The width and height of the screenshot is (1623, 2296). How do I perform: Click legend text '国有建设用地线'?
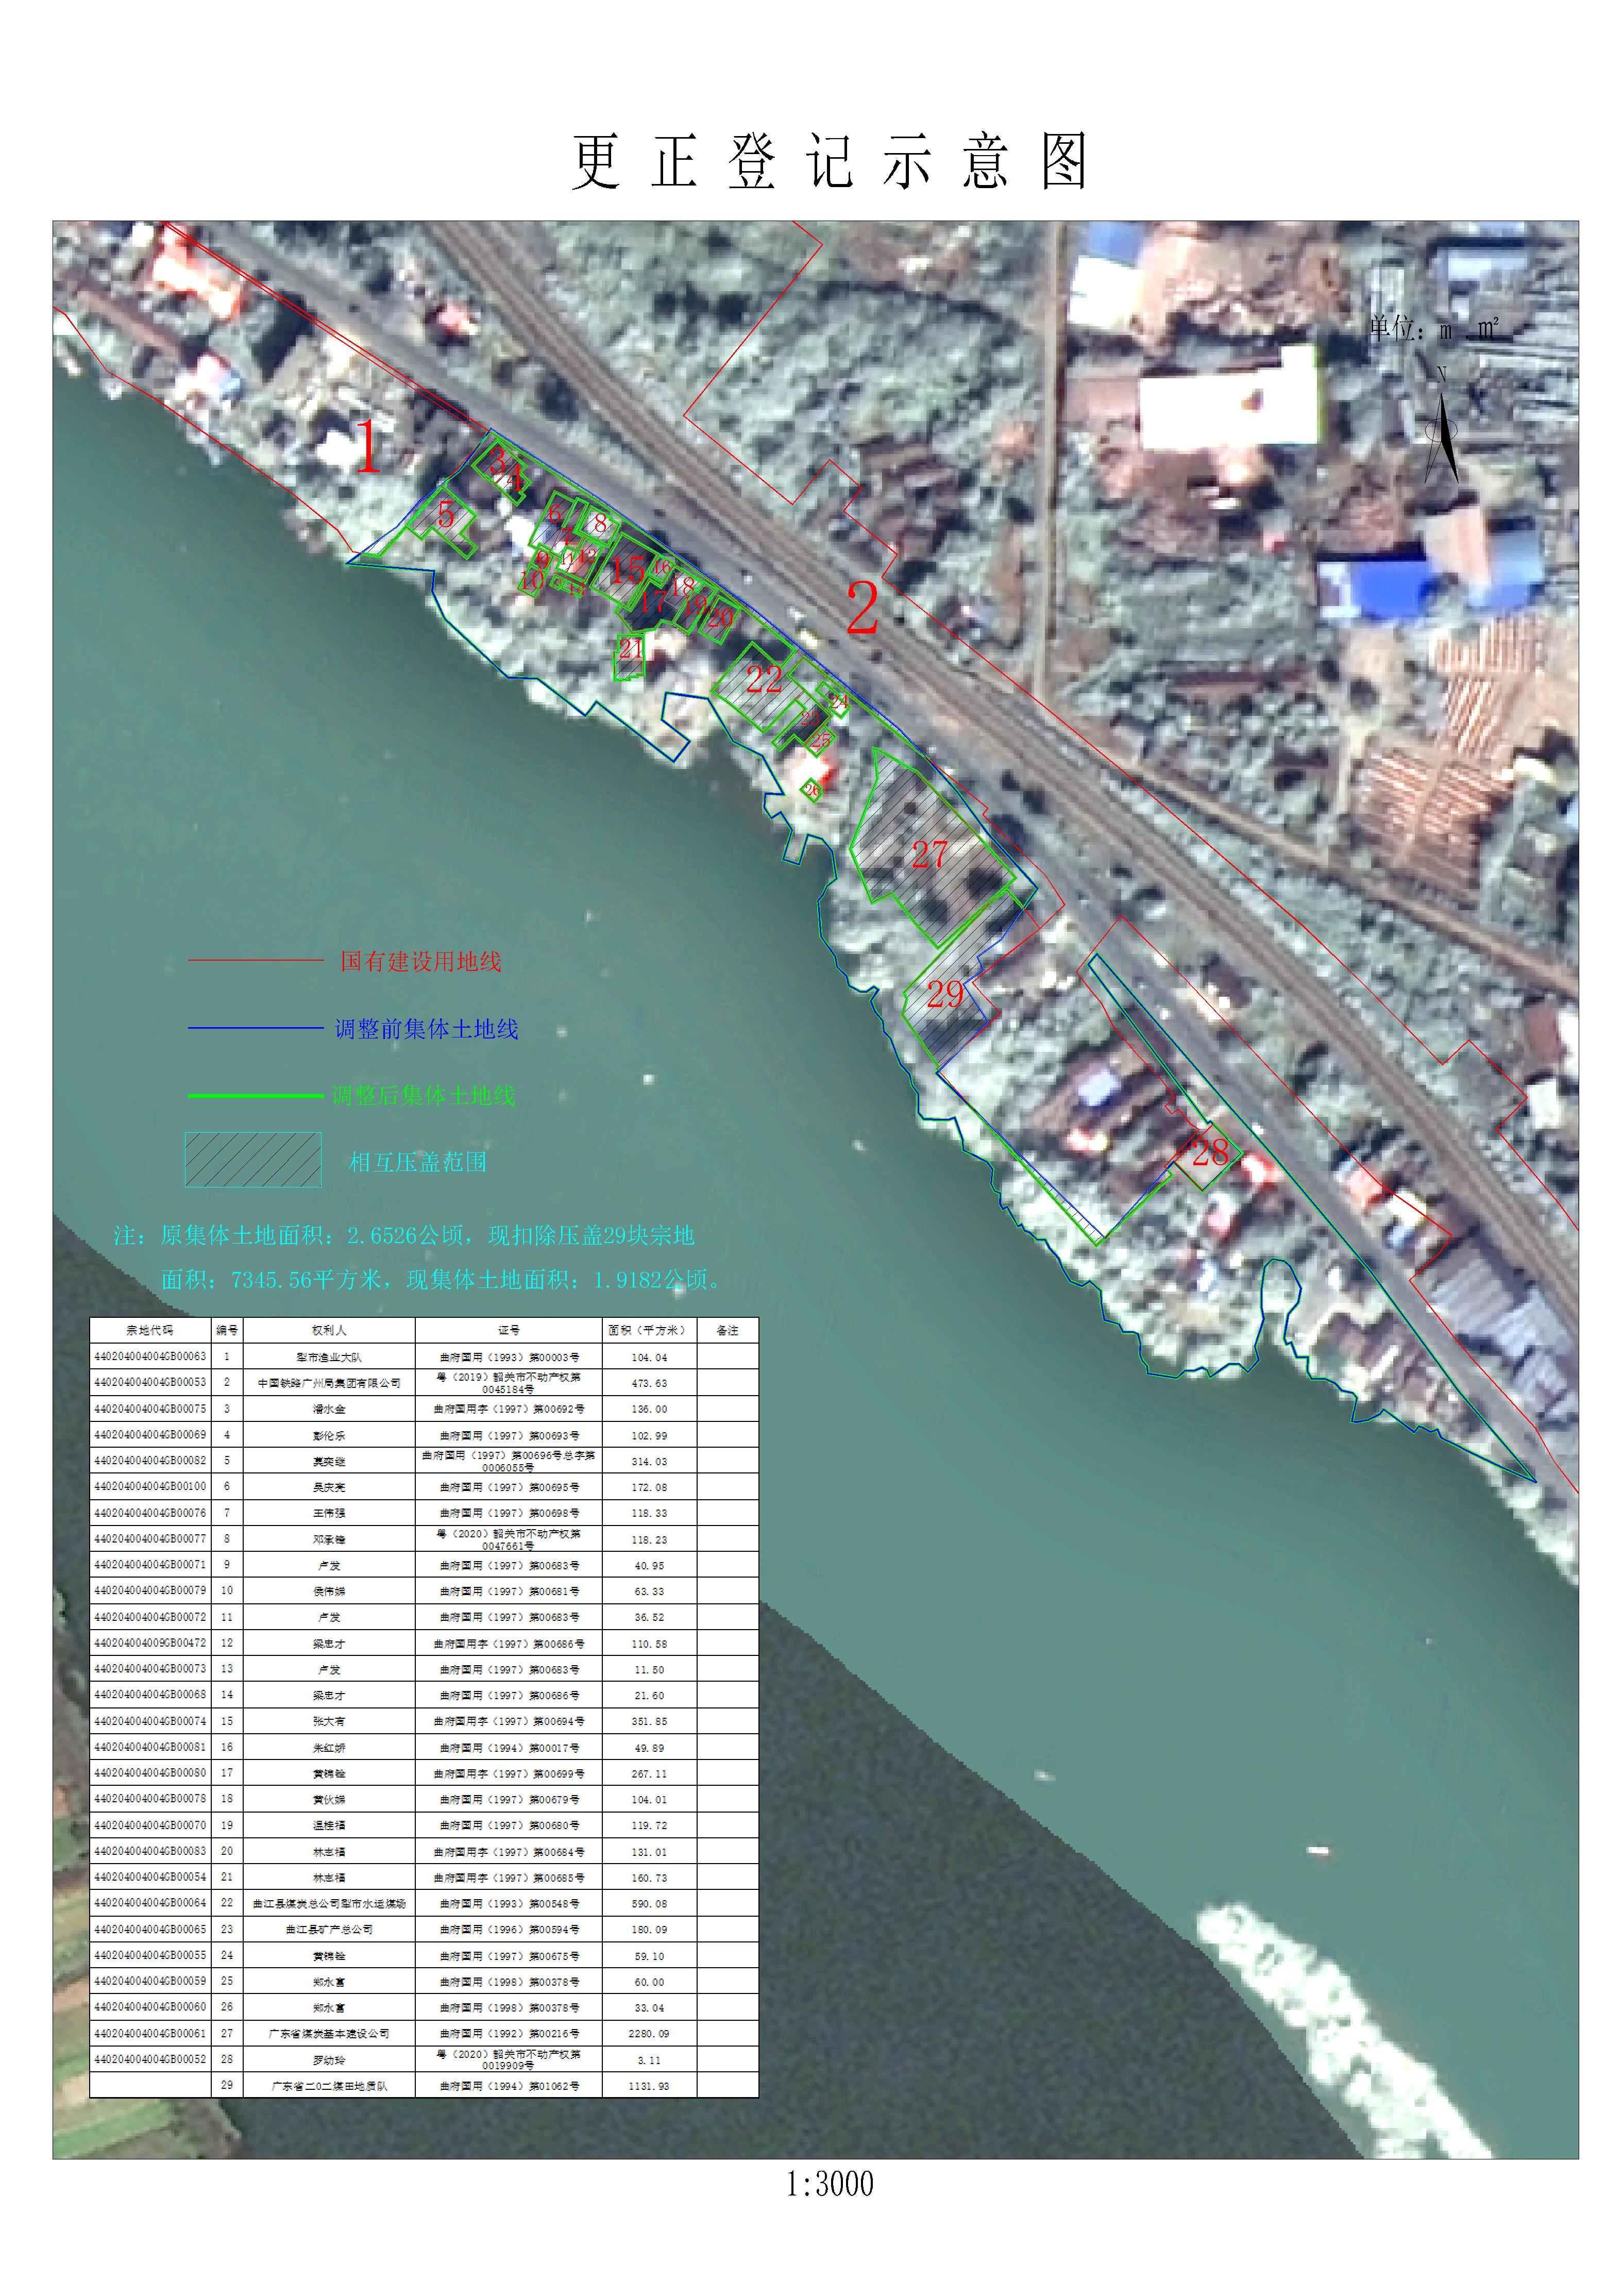click(421, 961)
